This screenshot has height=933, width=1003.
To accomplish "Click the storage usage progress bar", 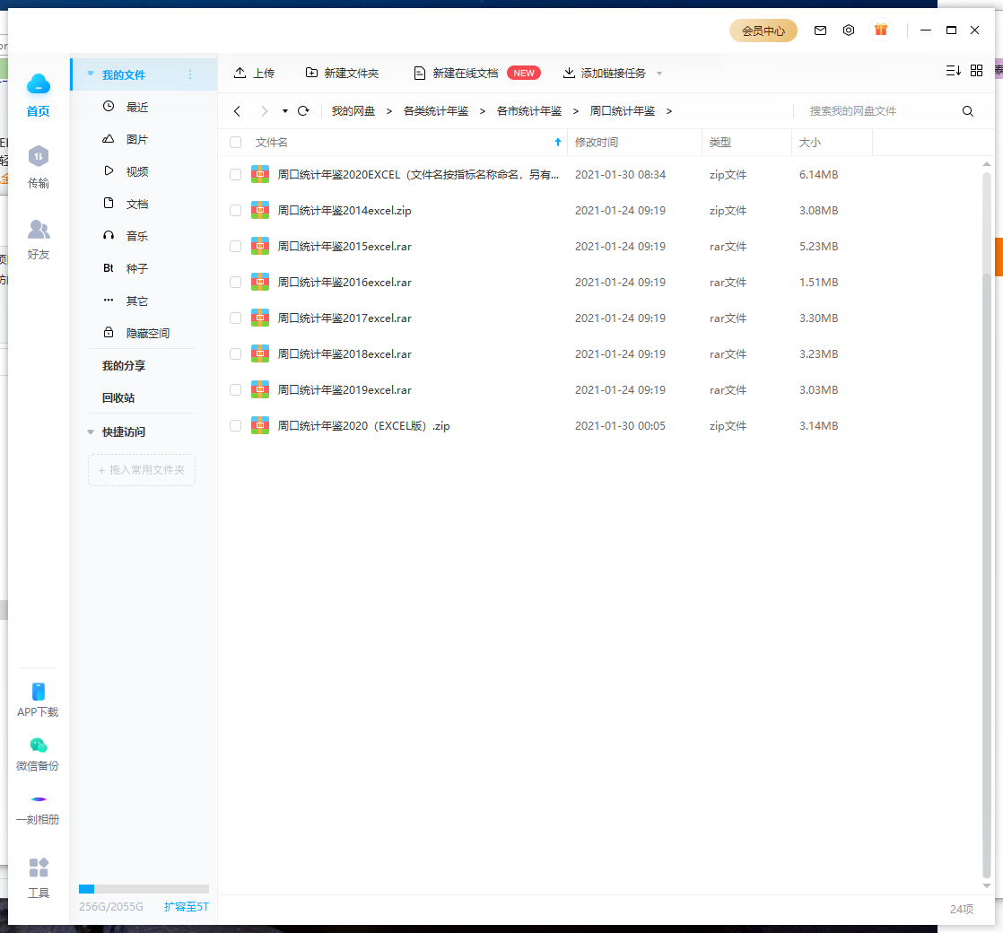I will [x=144, y=889].
